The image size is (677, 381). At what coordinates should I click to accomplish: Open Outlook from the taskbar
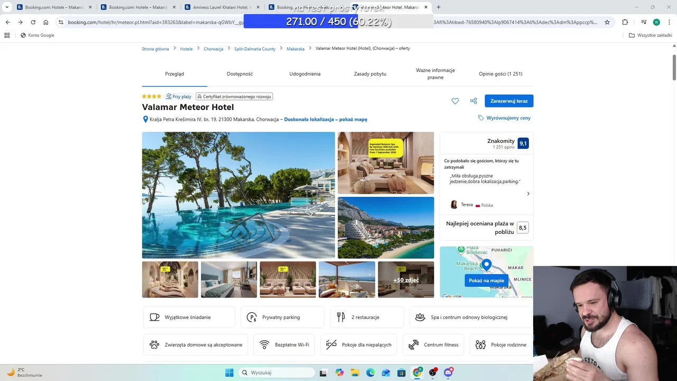(x=386, y=373)
